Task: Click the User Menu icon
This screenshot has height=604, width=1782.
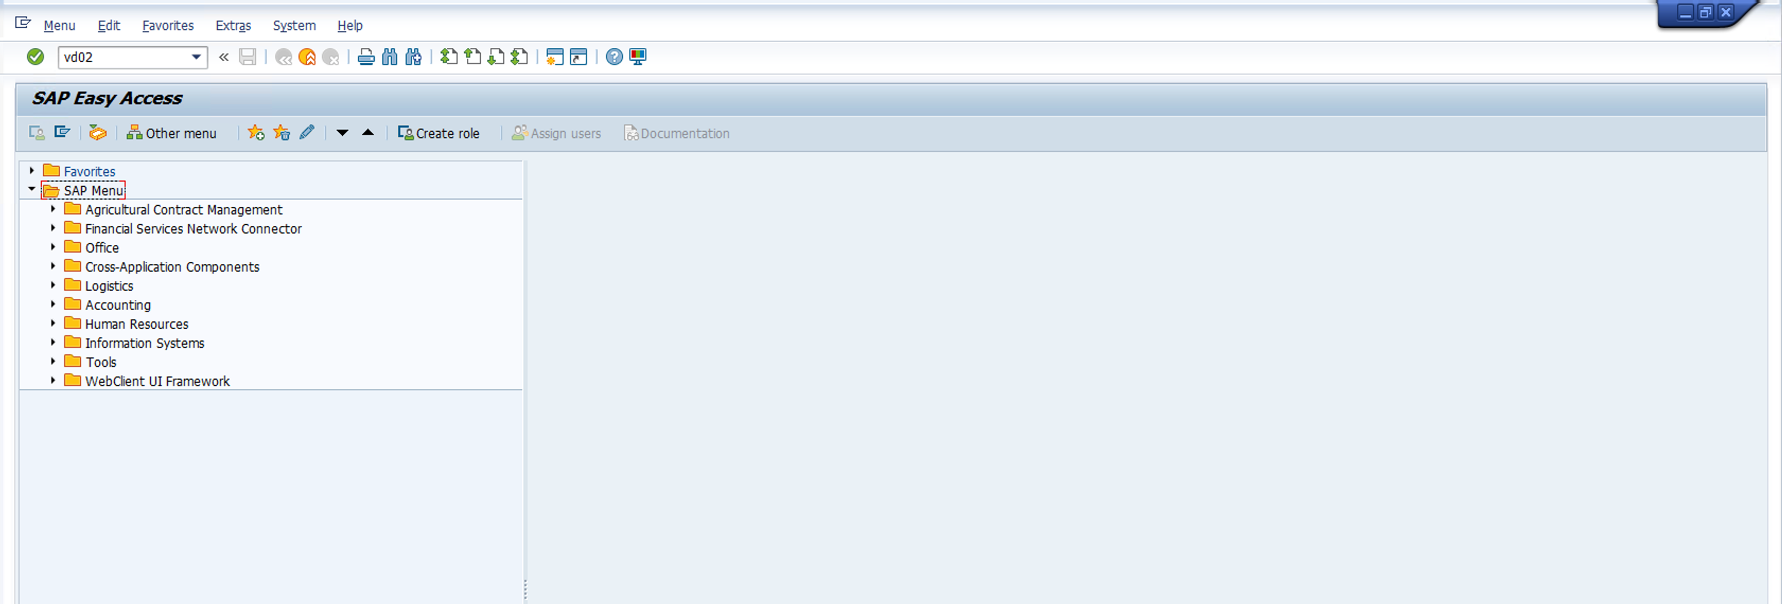Action: pyautogui.click(x=37, y=133)
